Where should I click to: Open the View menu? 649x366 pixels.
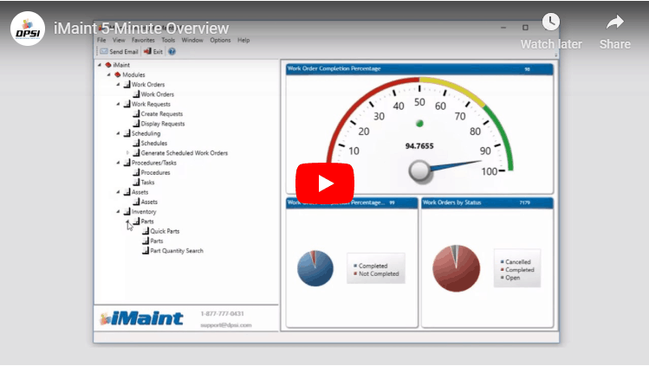click(x=119, y=40)
